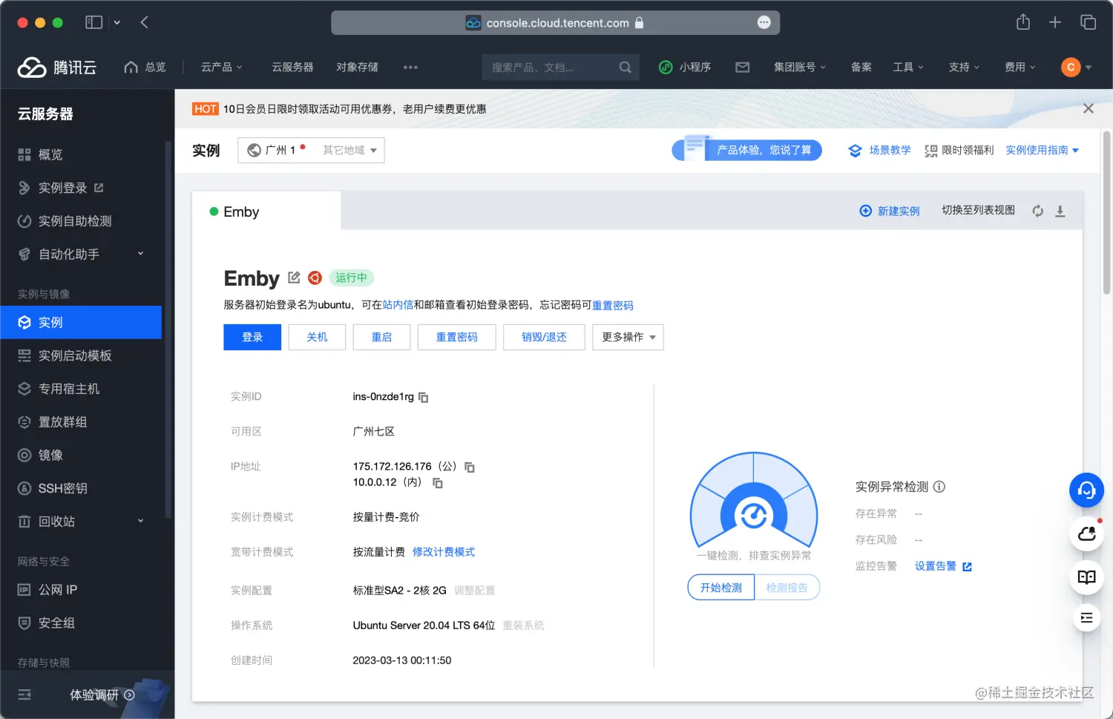The image size is (1113, 719).
Task: Click the product search input field
Action: pos(560,68)
